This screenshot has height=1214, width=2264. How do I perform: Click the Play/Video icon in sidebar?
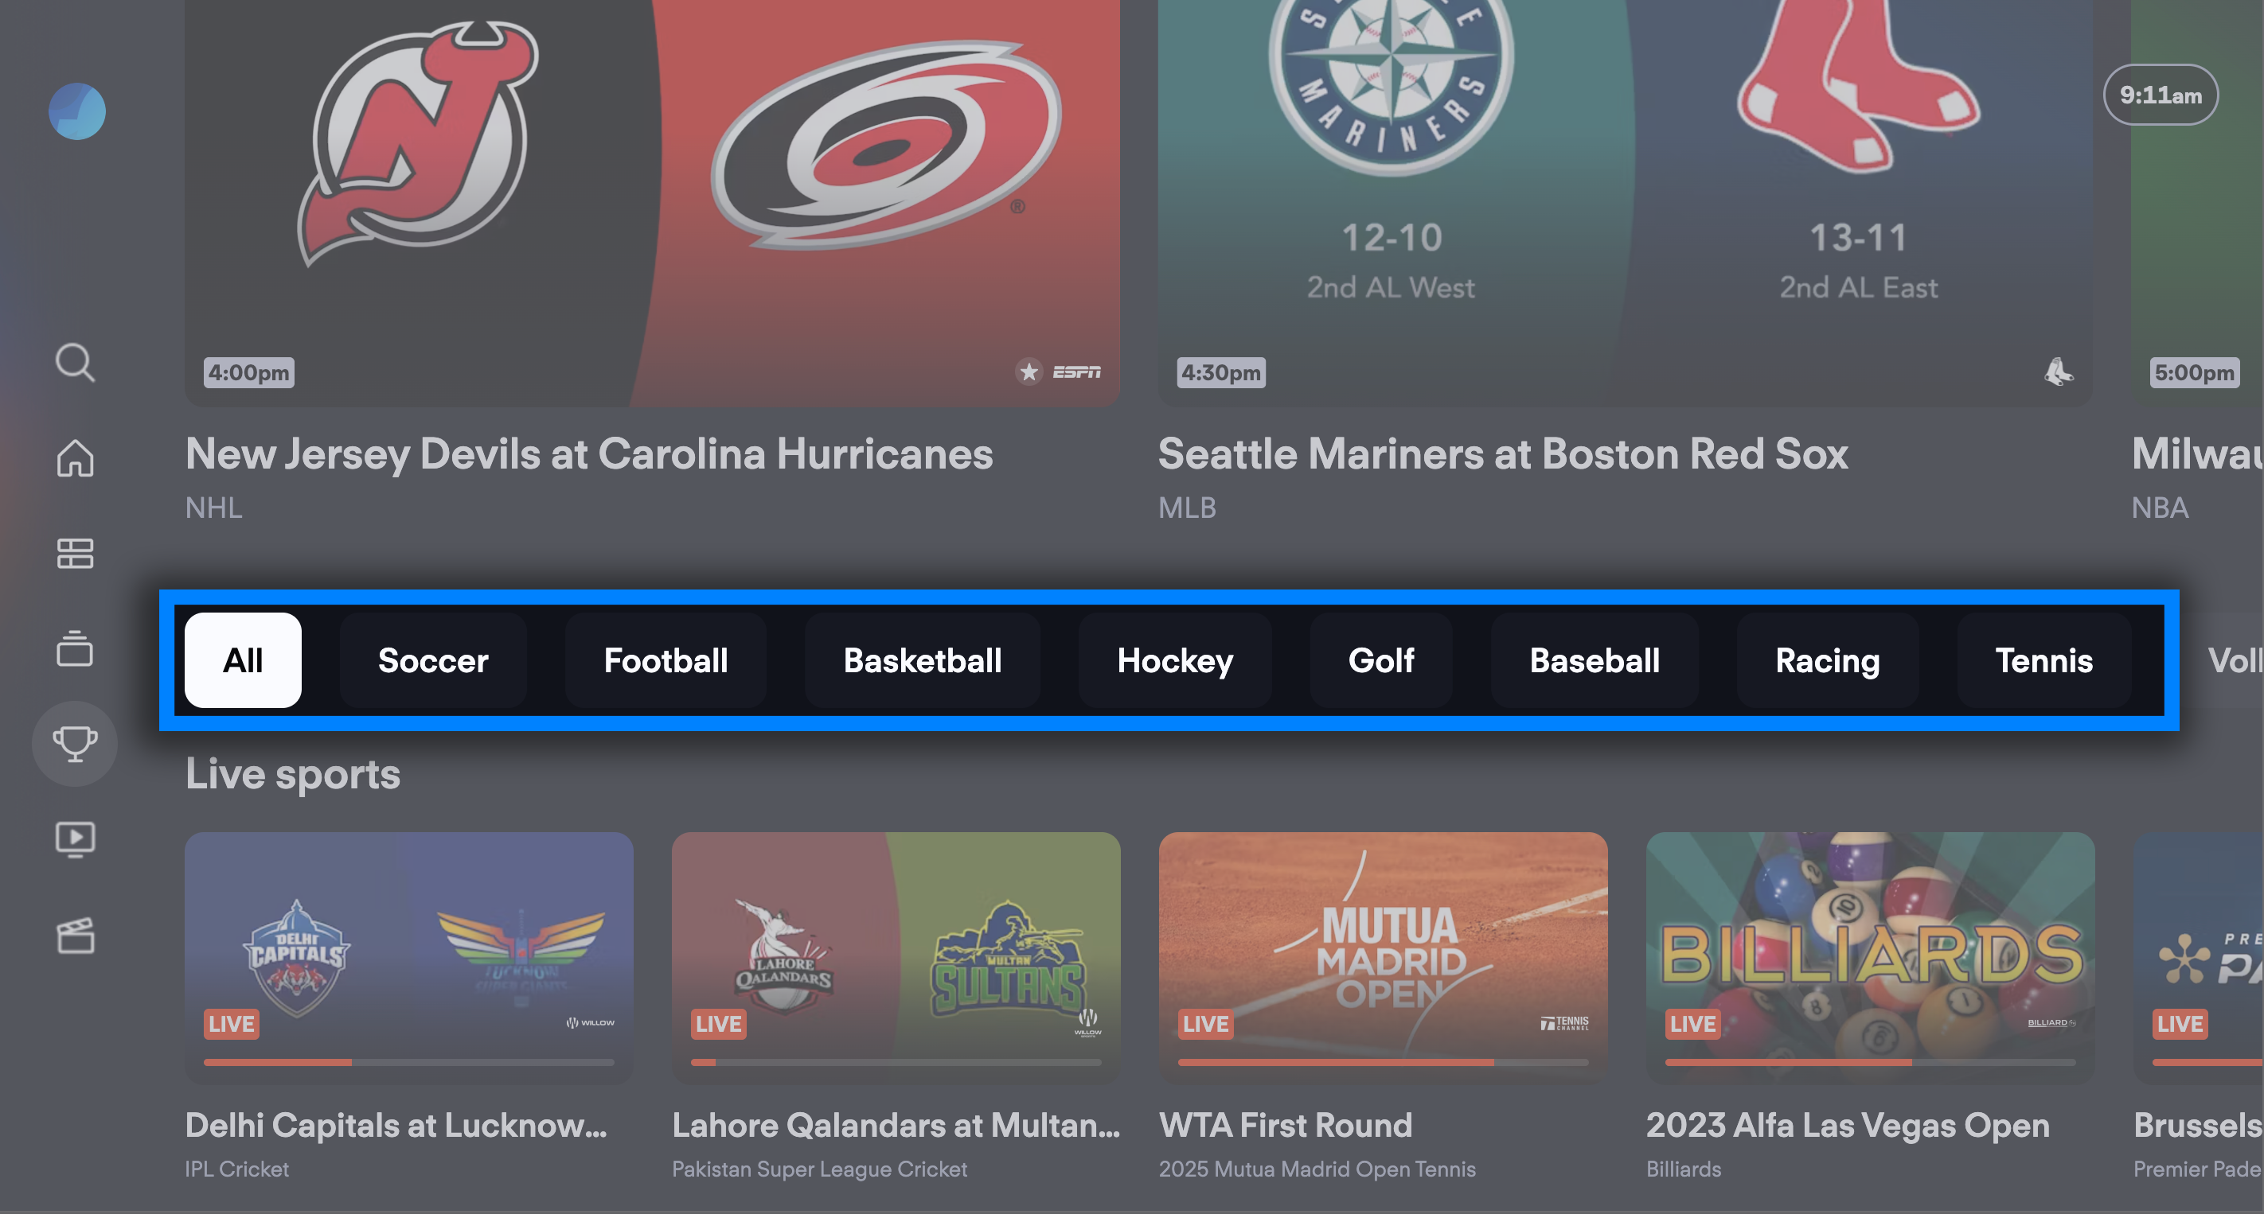click(x=75, y=839)
